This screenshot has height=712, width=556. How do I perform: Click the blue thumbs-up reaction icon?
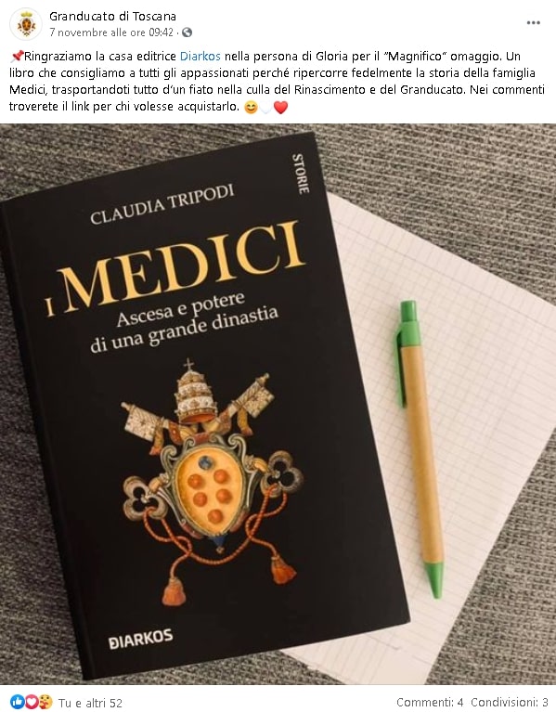click(x=18, y=702)
